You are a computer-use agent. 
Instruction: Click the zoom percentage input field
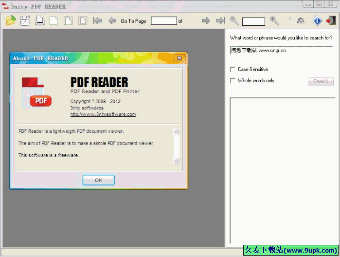(253, 21)
